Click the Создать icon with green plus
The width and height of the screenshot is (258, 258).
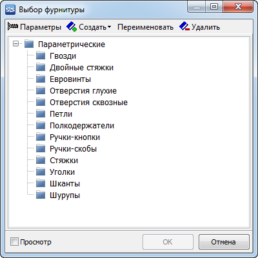point(72,27)
